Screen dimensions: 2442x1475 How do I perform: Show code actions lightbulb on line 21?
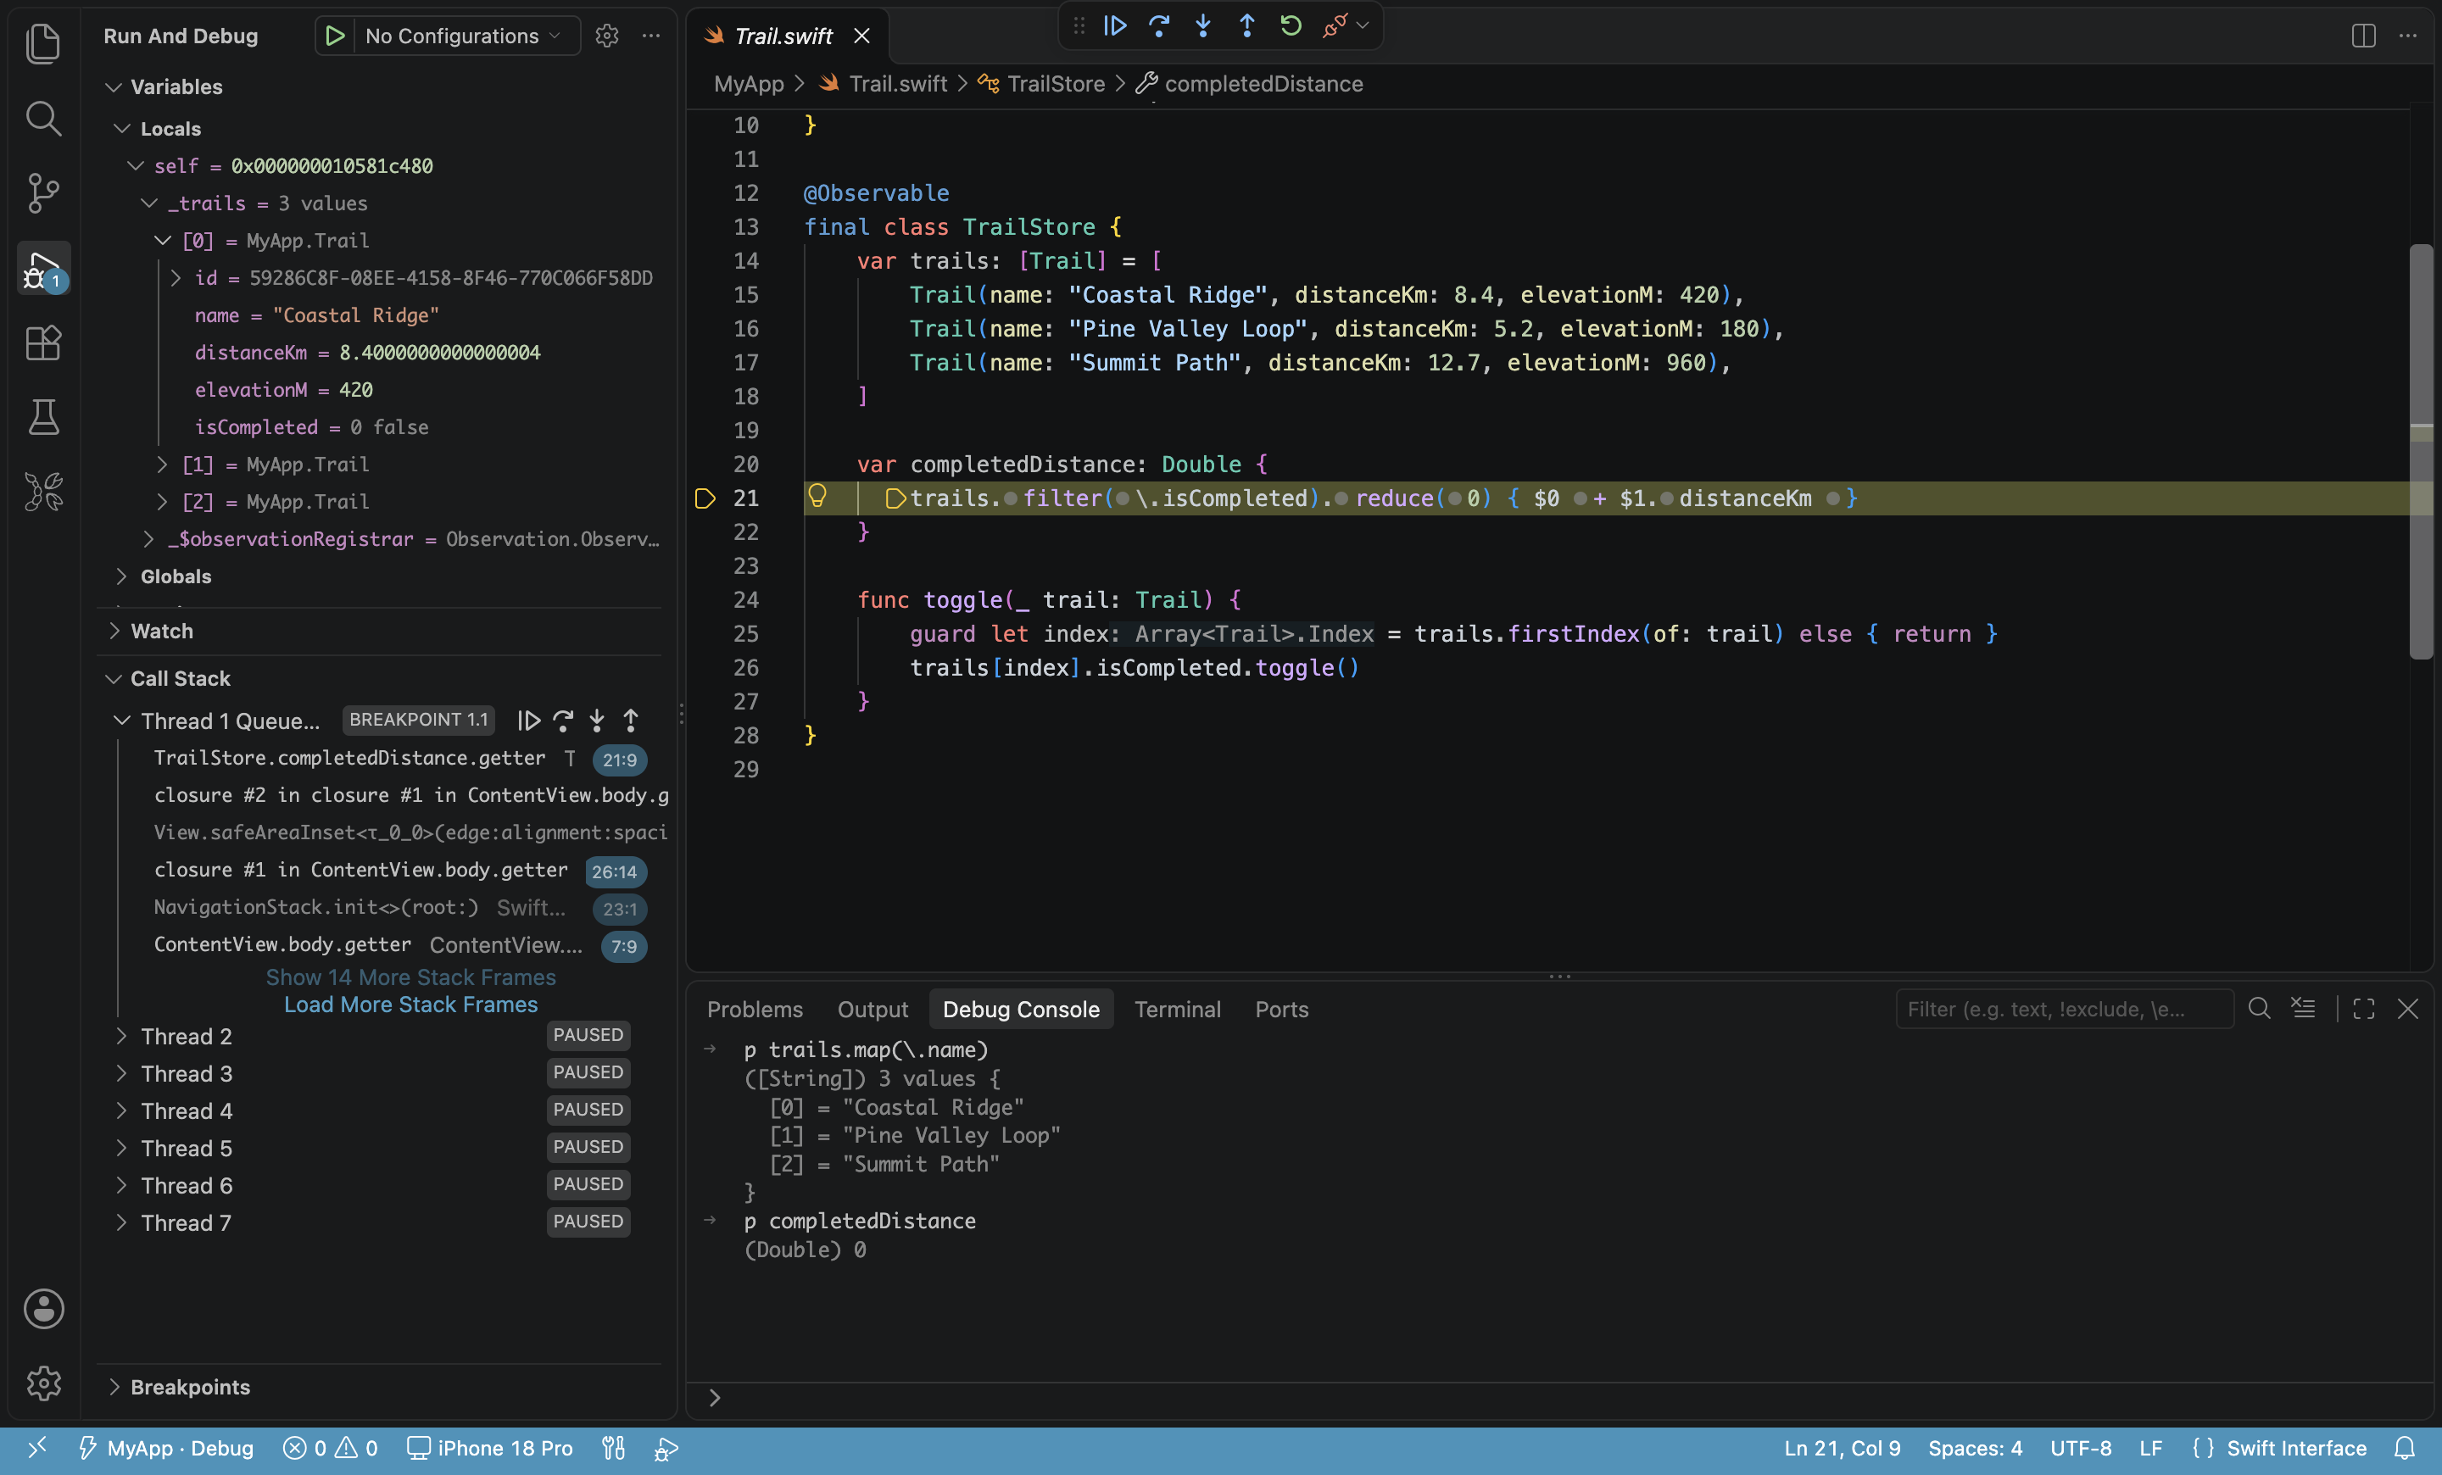click(x=817, y=495)
